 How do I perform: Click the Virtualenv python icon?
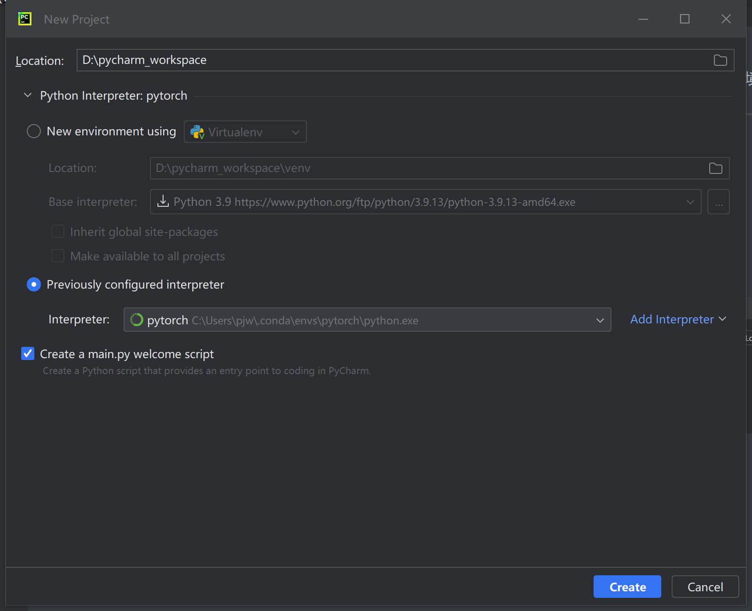pyautogui.click(x=197, y=132)
